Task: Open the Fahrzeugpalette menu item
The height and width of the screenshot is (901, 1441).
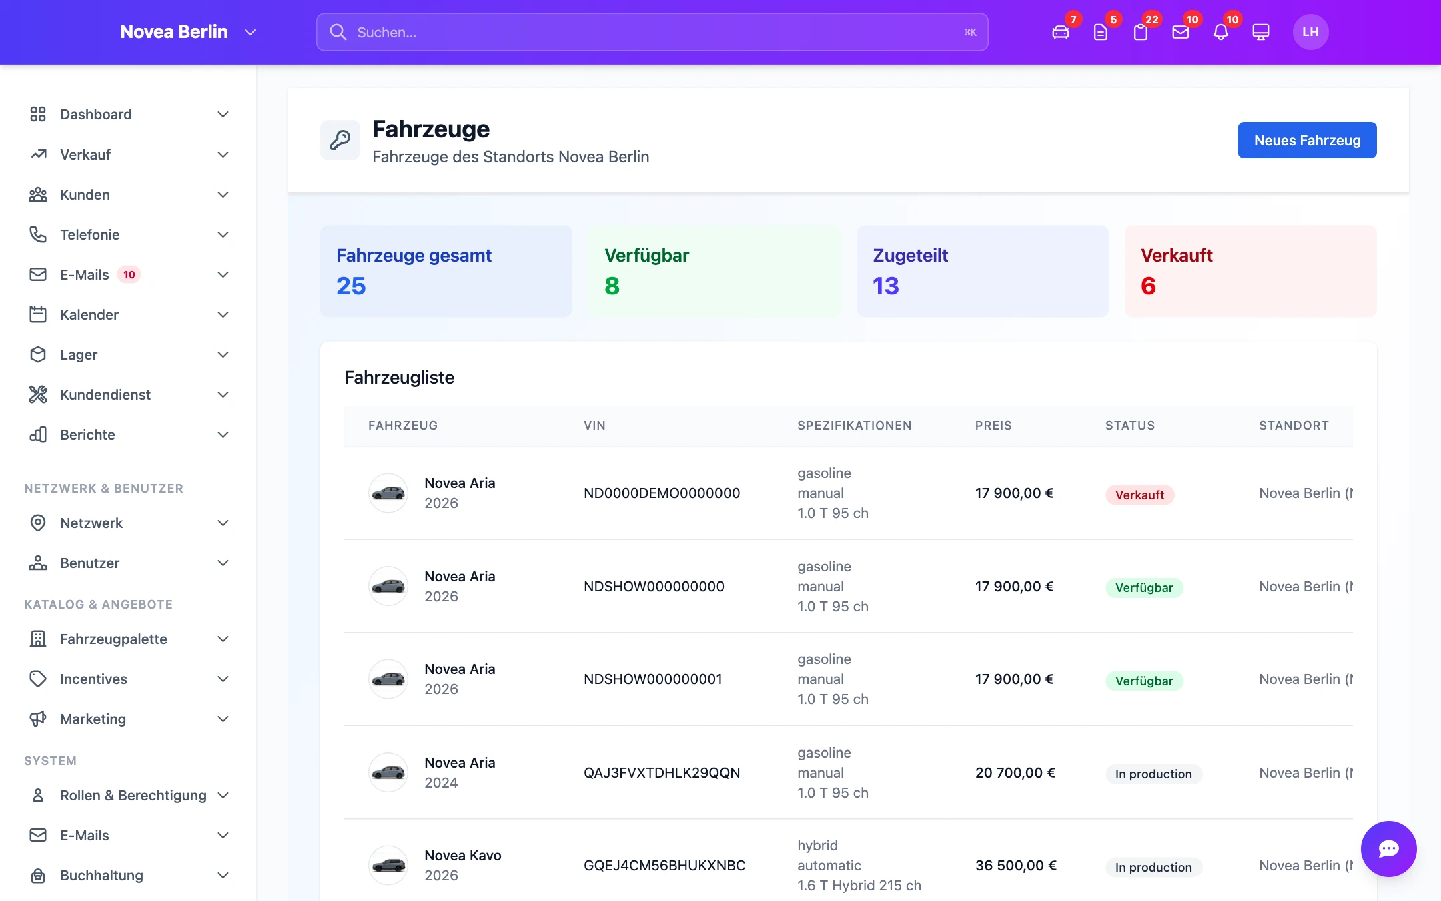Action: (x=129, y=639)
